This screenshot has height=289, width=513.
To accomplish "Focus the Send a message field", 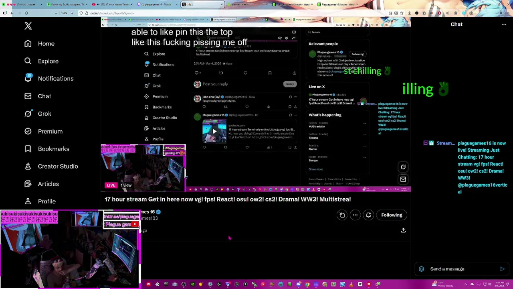I will 461,269.
